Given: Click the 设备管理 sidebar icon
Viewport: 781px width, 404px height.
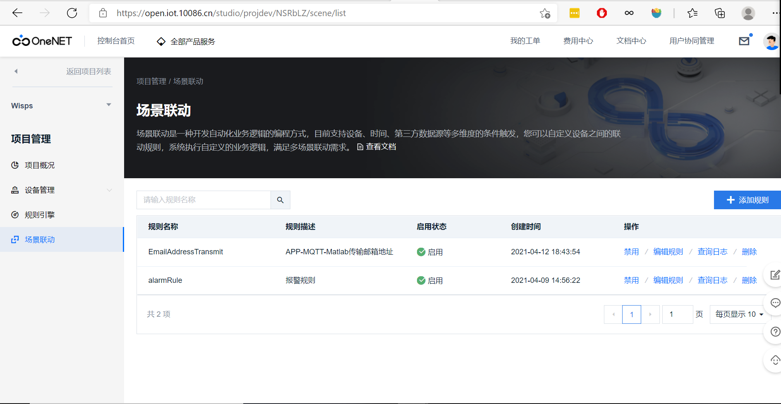Looking at the screenshot, I should click(15, 190).
